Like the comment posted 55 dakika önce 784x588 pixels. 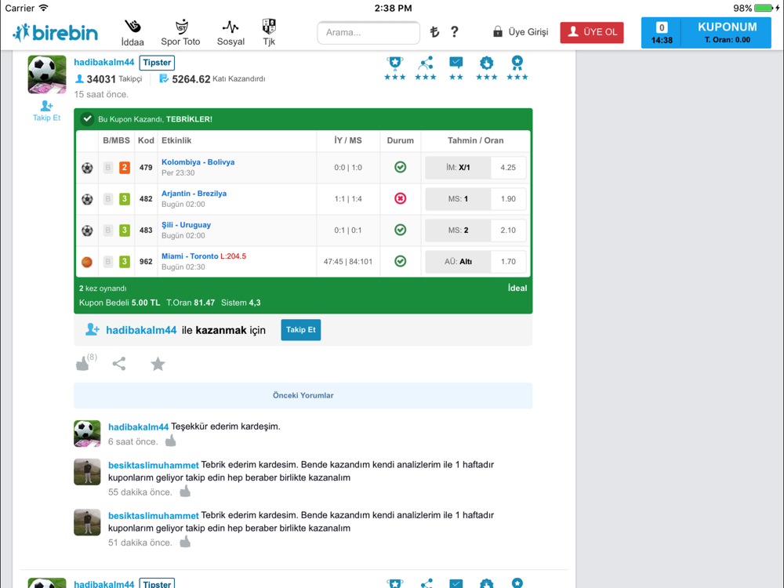tap(185, 491)
